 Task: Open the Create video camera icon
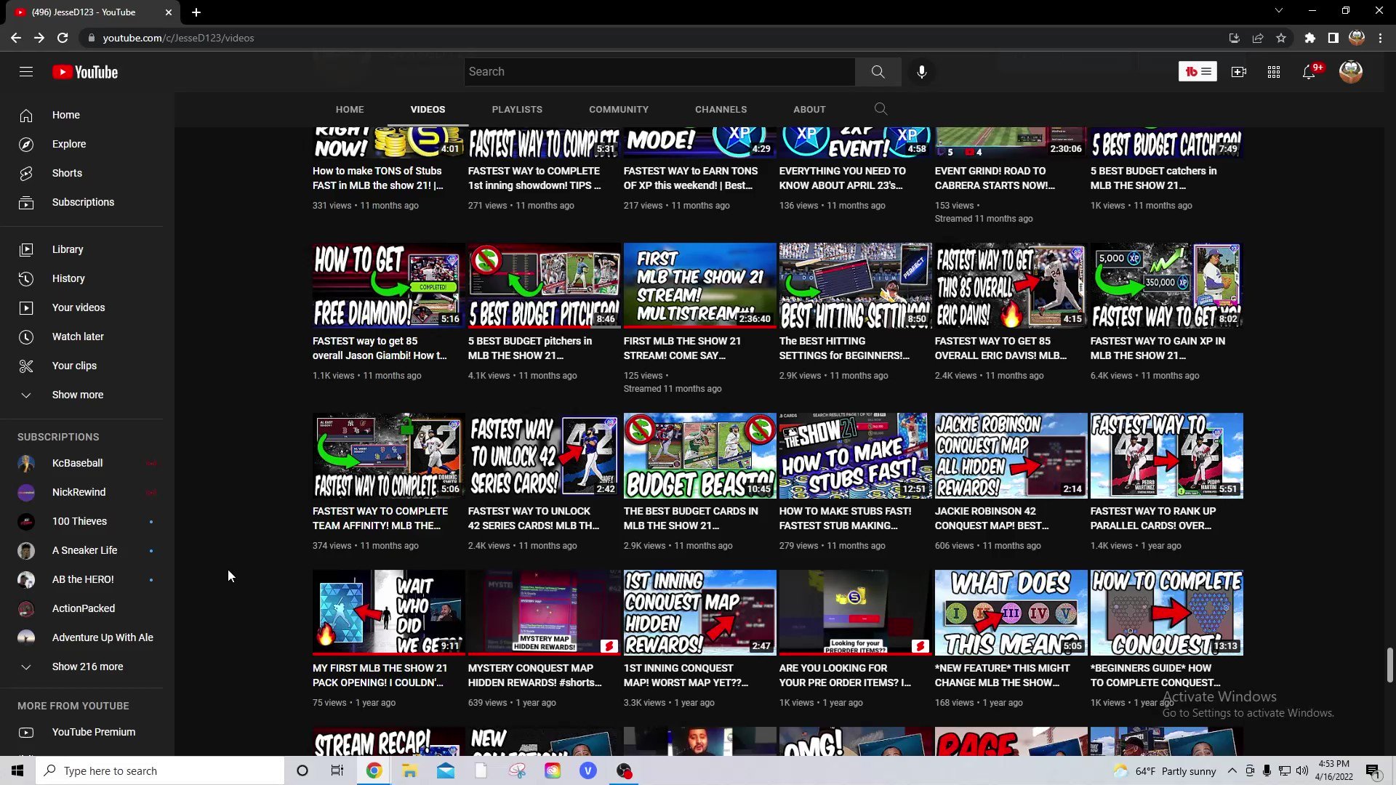click(1238, 72)
